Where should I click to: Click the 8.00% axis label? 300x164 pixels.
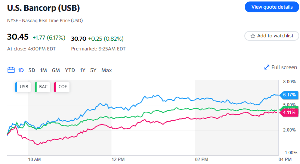coord(289,82)
